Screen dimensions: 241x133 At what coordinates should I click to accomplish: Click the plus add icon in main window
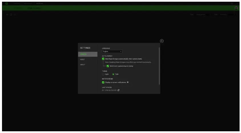point(7,15)
